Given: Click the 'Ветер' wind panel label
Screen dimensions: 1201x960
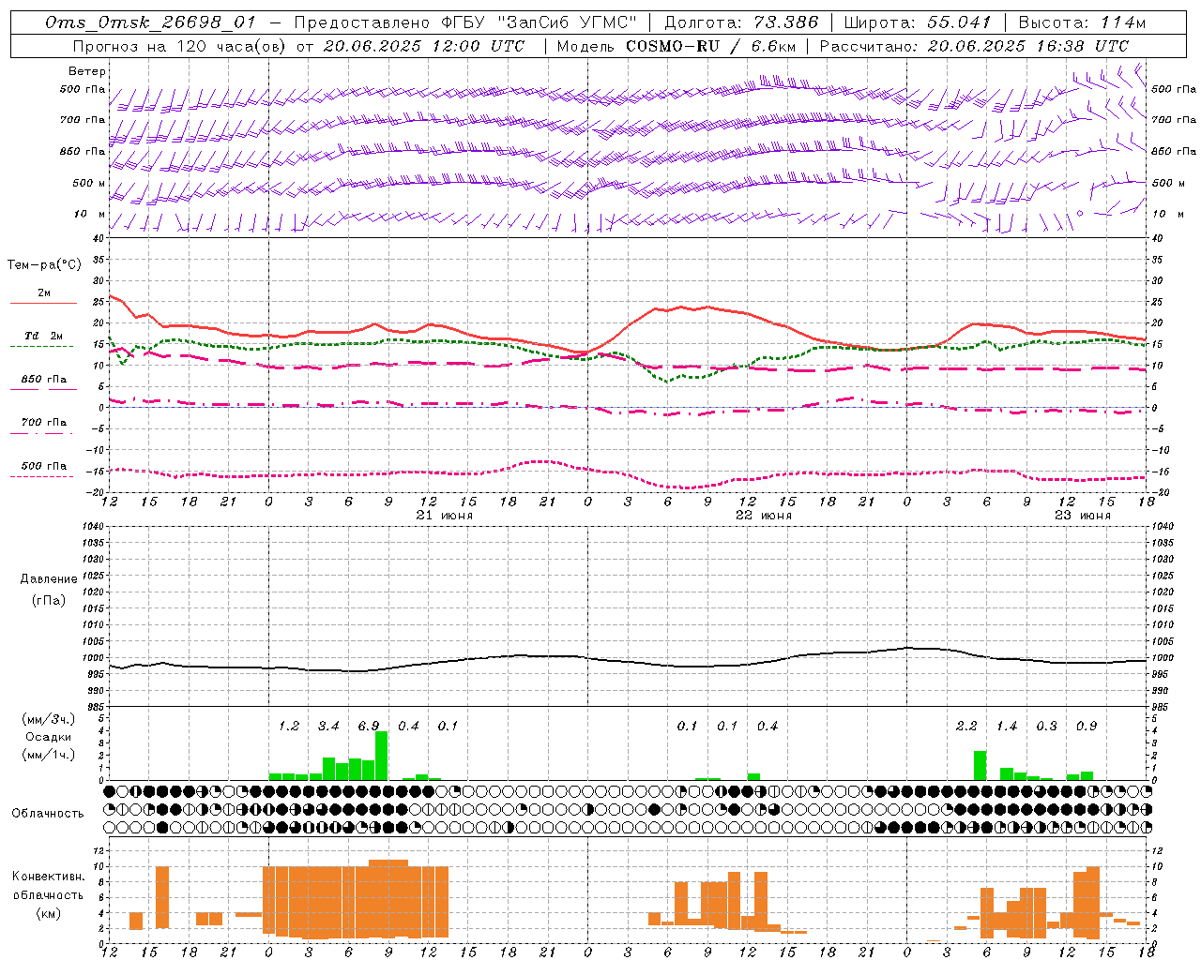Looking at the screenshot, I should pos(87,71).
